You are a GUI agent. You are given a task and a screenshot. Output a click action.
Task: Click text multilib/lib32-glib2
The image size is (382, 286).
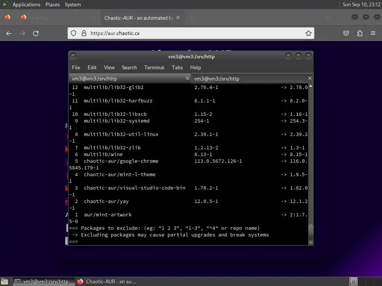tap(113, 87)
